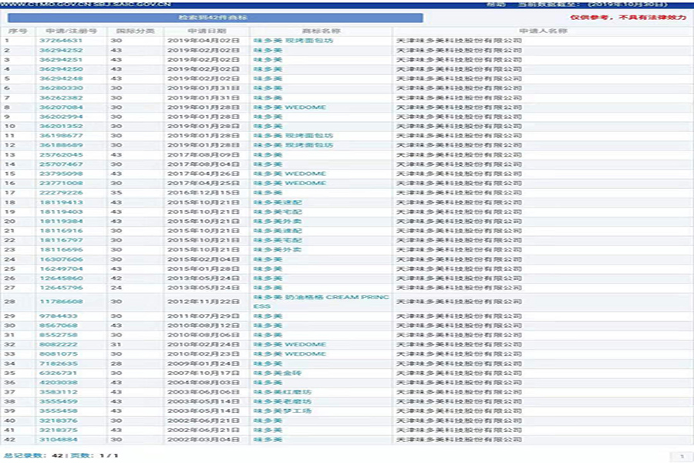
Task: Click registration number 11786608
Action: coord(61,302)
